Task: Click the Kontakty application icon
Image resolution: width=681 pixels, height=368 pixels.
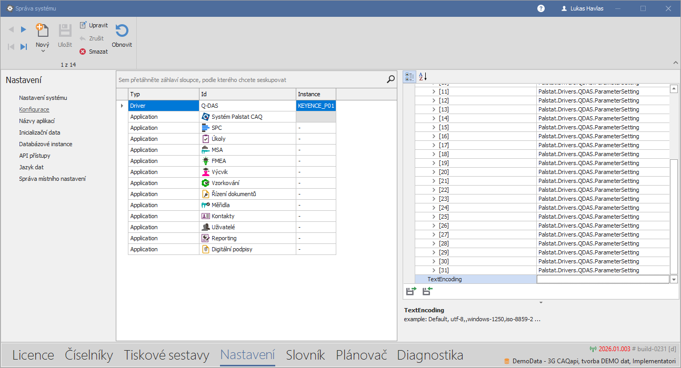Action: [206, 216]
